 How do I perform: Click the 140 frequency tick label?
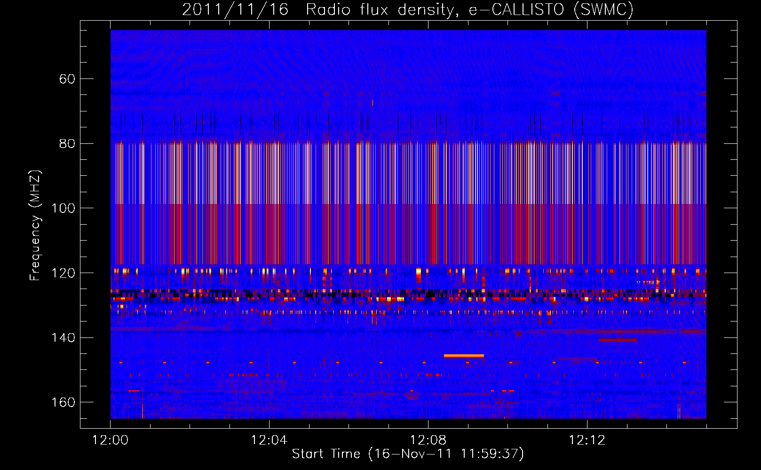tap(63, 338)
